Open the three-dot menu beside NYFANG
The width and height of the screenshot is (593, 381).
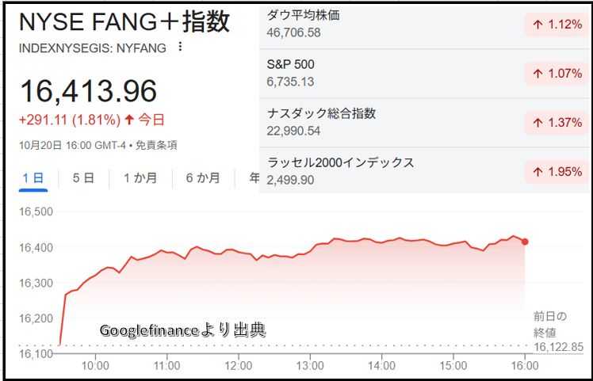pos(180,48)
